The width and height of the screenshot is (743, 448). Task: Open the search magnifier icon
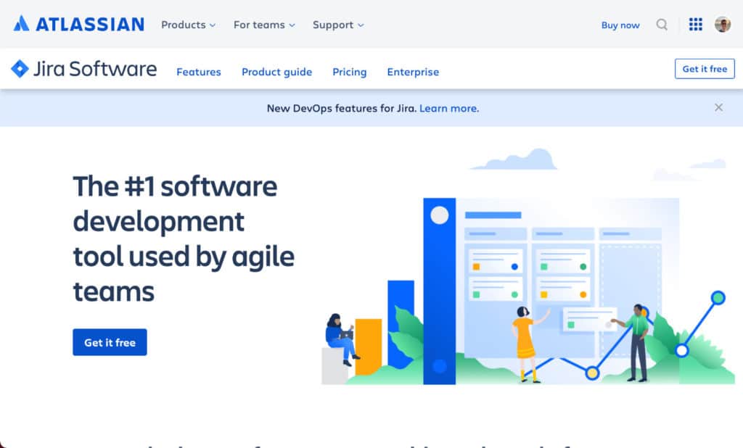(x=662, y=25)
